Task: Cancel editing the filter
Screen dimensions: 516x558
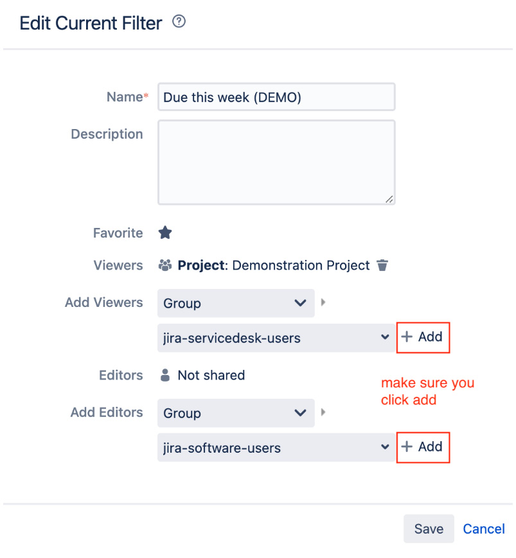Action: 483,528
